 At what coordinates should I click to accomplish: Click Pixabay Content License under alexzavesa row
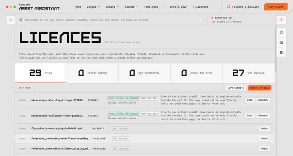click(122, 103)
